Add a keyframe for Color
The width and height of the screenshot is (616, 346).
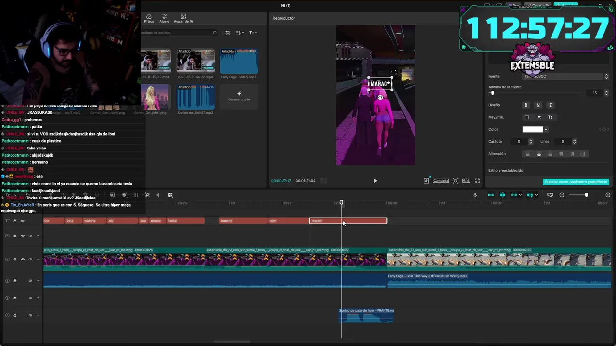[x=604, y=129]
